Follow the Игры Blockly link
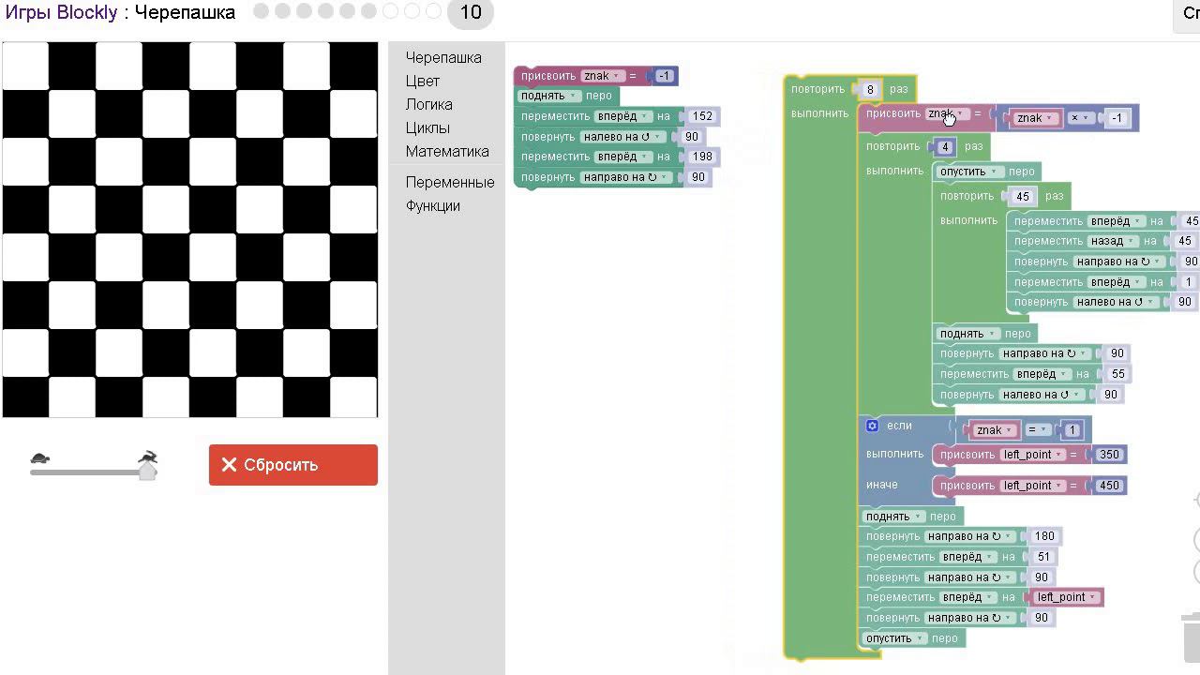1200x675 pixels. click(62, 12)
